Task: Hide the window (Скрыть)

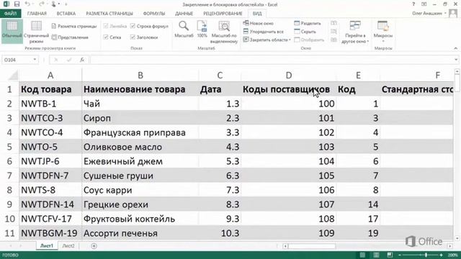Action: (305, 32)
